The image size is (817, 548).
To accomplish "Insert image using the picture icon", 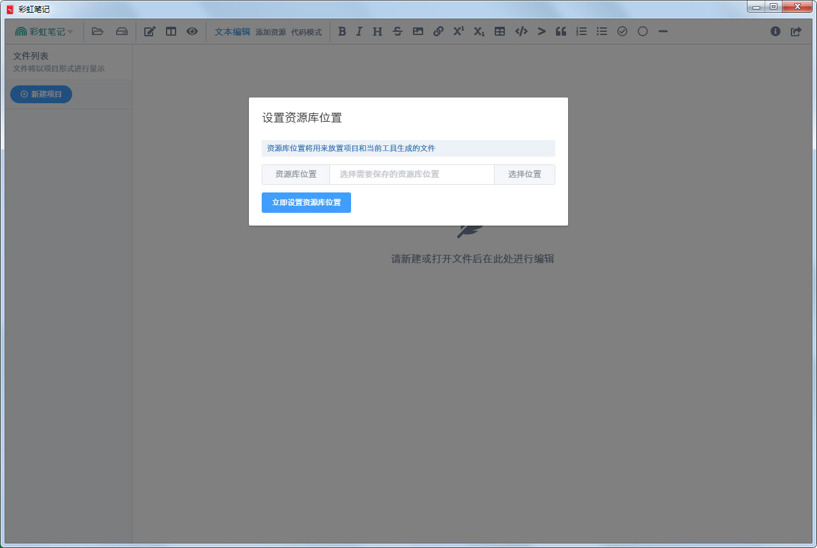I will tap(418, 31).
